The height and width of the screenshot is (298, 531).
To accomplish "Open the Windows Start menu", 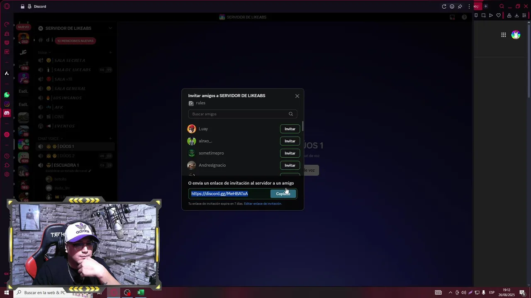I will [6, 293].
